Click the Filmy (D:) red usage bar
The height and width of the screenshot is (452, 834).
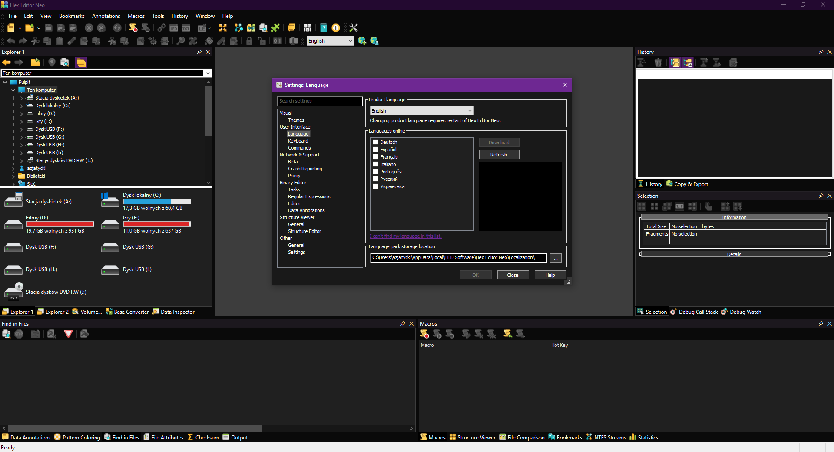(x=60, y=224)
